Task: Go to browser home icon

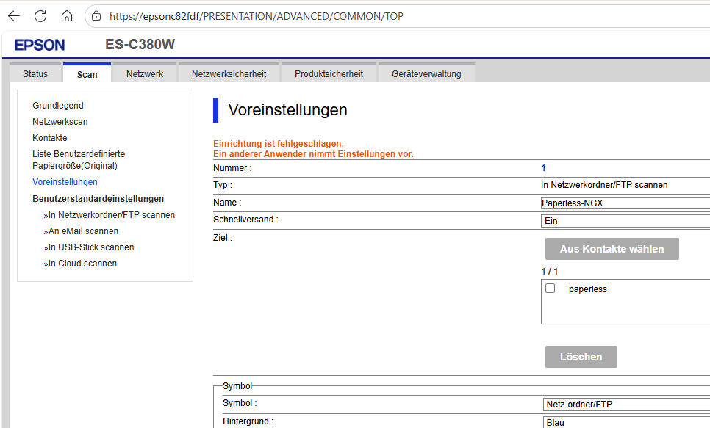Action: point(67,15)
